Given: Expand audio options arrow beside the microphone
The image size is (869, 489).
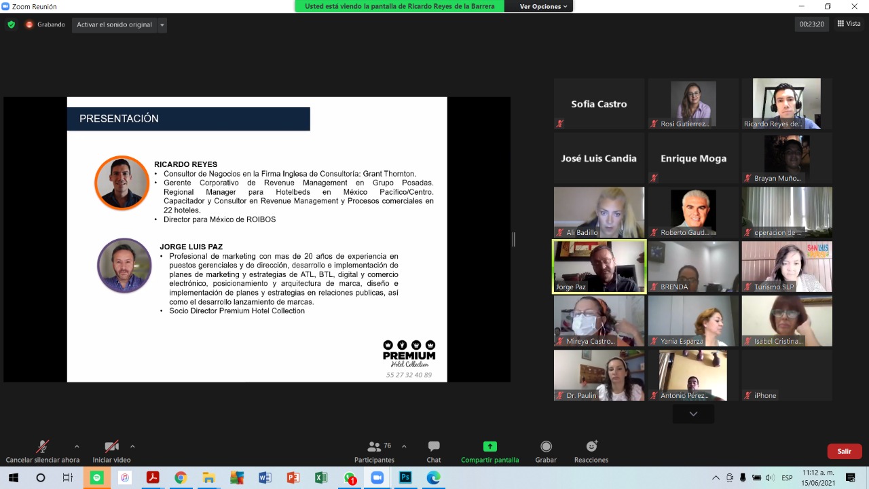Looking at the screenshot, I should 77,446.
